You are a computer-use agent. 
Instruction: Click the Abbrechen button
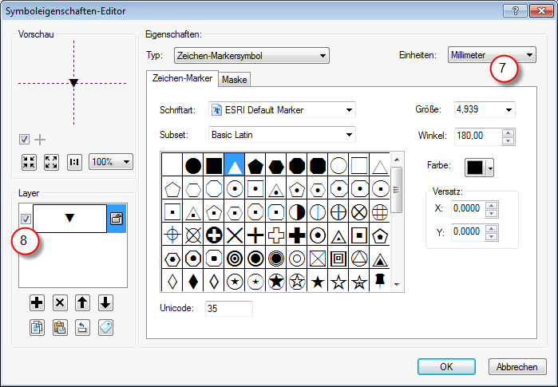516,366
